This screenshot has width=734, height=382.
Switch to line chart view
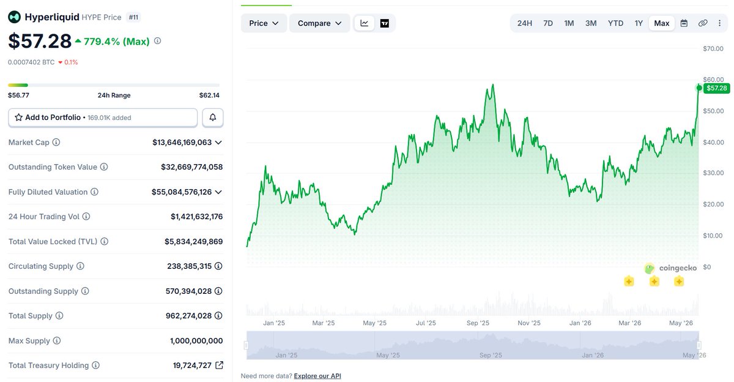pos(365,23)
